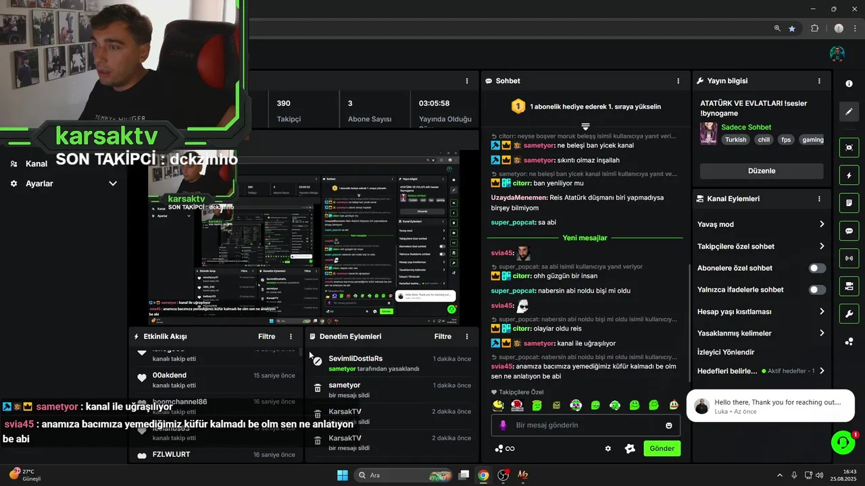Open the green headset support chat button
This screenshot has height=486, width=865.
(x=843, y=443)
